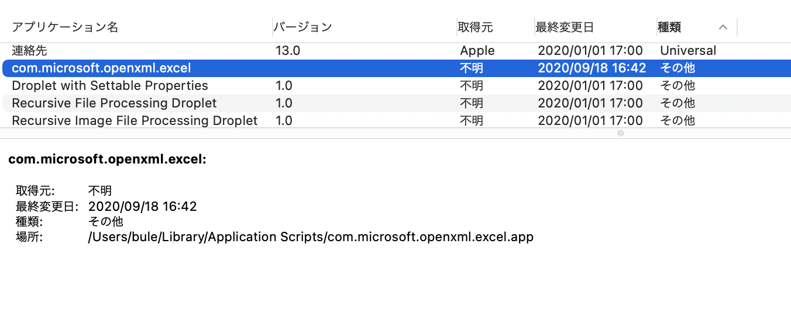Click the 種類 column header

pyautogui.click(x=669, y=27)
